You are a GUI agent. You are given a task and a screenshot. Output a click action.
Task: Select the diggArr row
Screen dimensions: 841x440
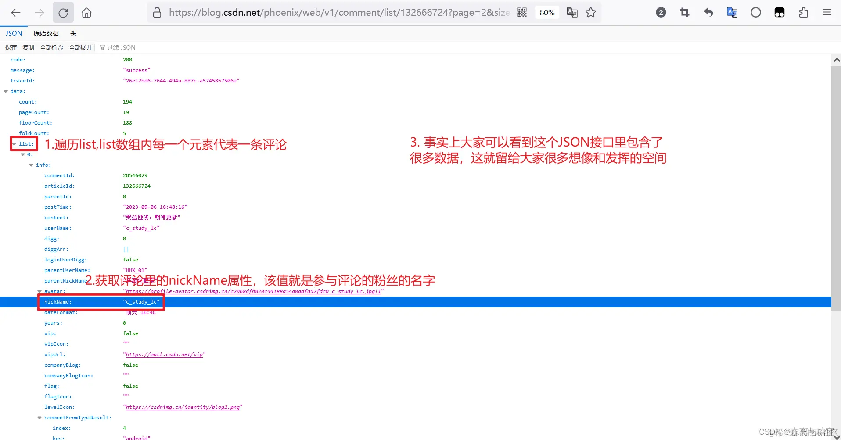pos(415,249)
